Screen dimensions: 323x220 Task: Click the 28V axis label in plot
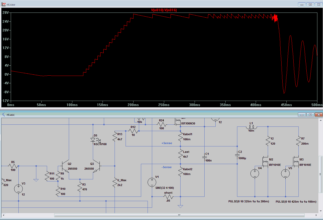pyautogui.click(x=6, y=13)
